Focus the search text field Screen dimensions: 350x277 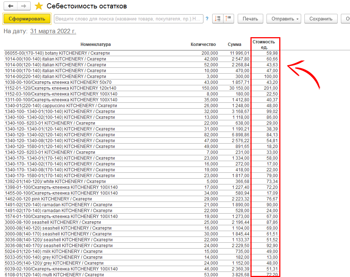(x=128, y=19)
